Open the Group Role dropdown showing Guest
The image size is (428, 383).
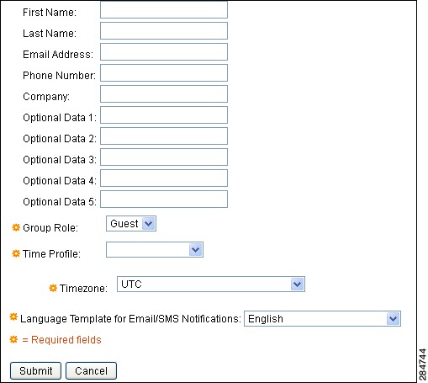[131, 224]
